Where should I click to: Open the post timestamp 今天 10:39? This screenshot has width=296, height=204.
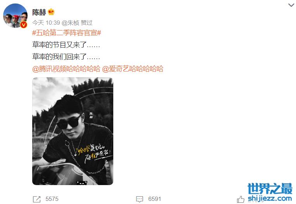coord(46,23)
